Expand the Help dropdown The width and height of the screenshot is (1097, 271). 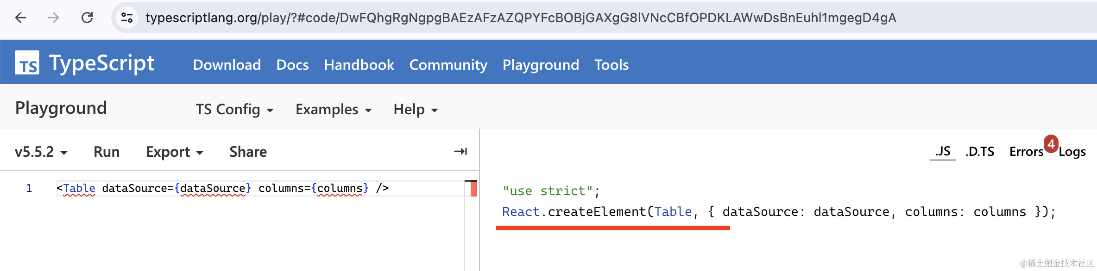[416, 109]
